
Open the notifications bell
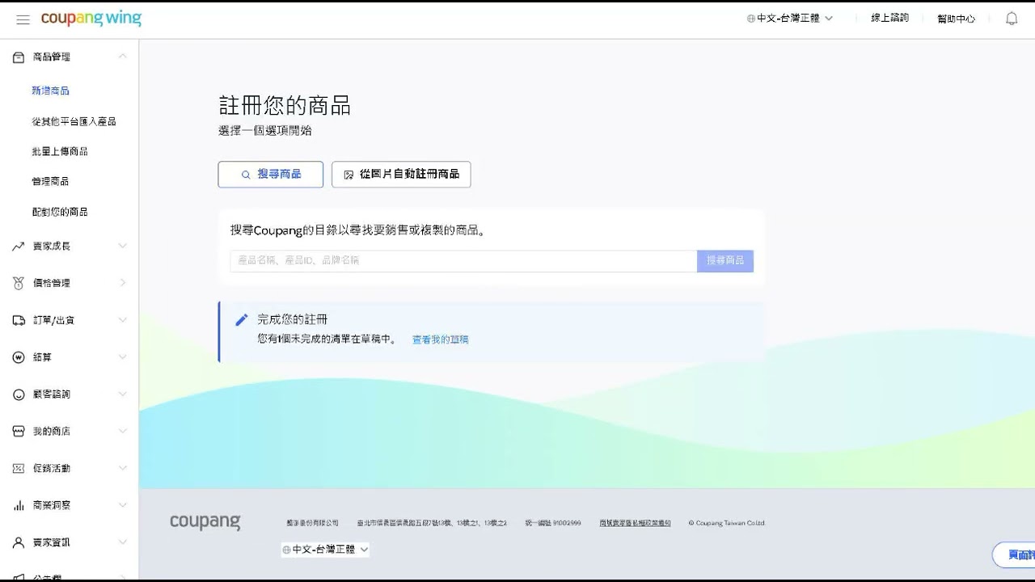[x=1012, y=19]
